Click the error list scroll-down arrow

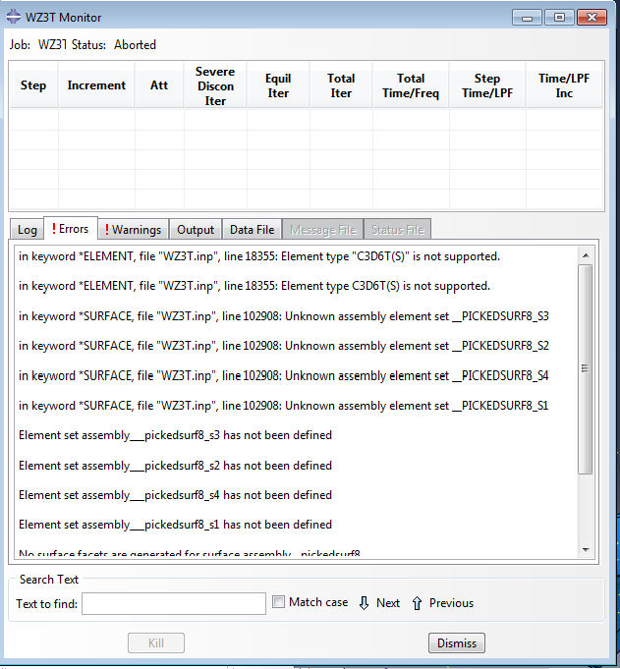[x=586, y=550]
